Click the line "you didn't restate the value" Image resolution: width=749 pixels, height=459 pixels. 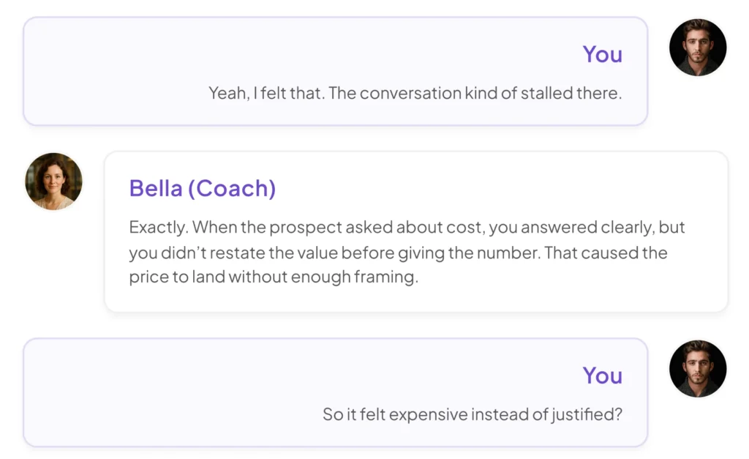[x=398, y=253]
